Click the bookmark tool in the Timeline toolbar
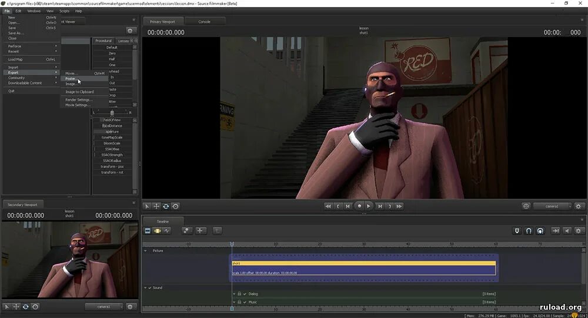Screen dimensions: 588x318 pyautogui.click(x=187, y=230)
